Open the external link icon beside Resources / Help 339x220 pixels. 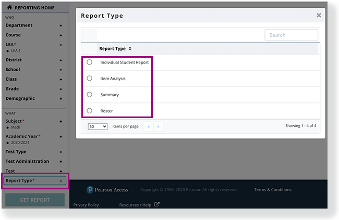point(157,204)
